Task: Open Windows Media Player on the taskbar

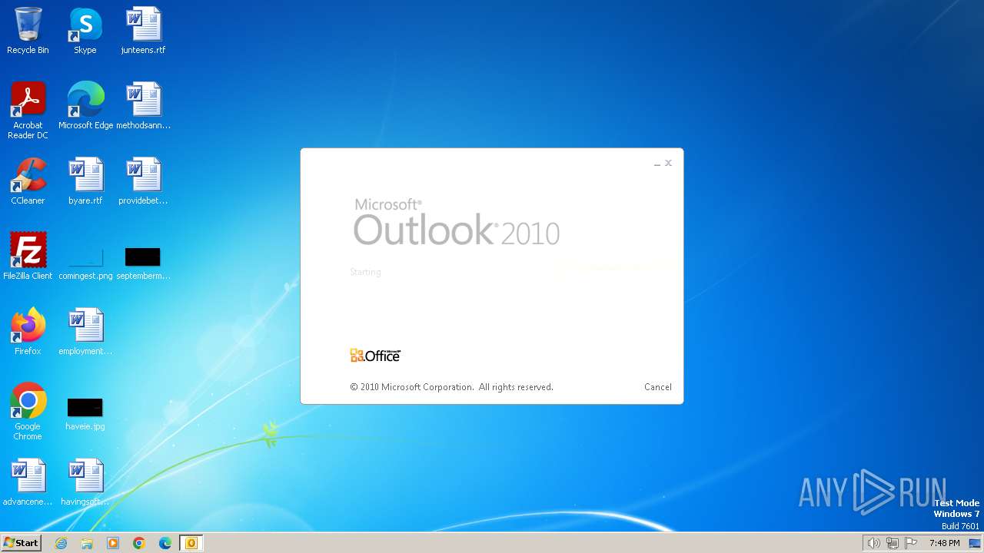Action: (x=113, y=543)
